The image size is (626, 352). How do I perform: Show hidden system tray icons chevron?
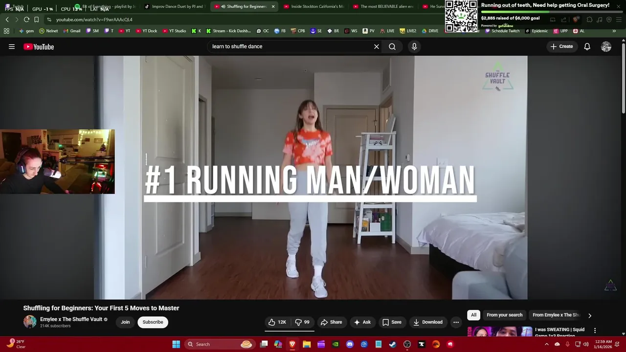click(x=547, y=344)
